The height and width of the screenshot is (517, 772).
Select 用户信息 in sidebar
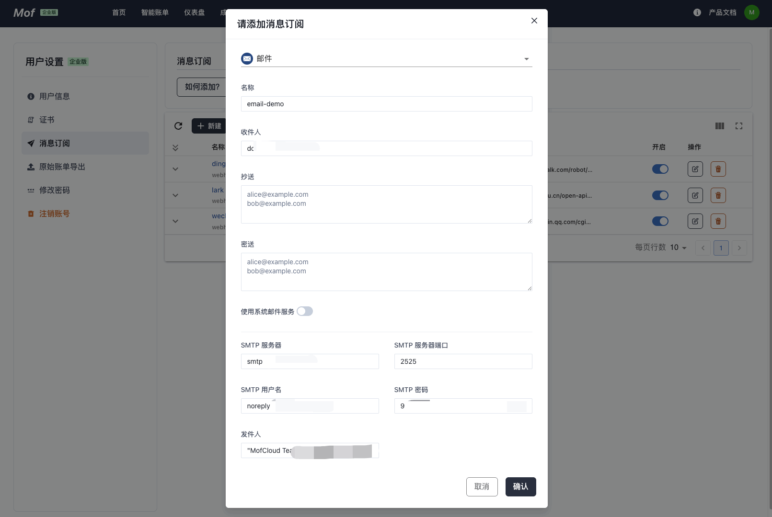coord(85,96)
